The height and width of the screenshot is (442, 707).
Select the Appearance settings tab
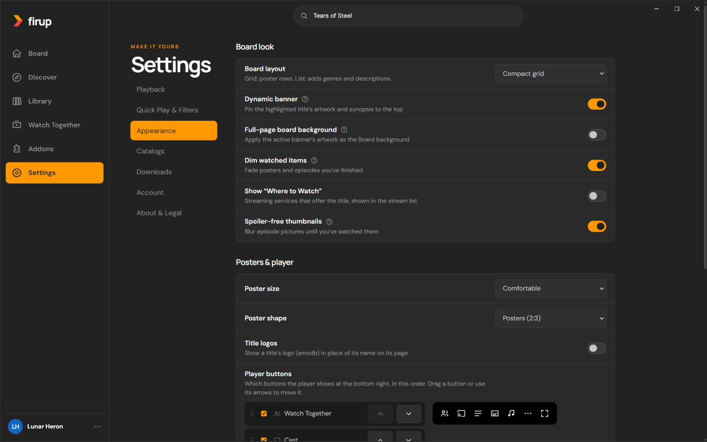pyautogui.click(x=174, y=131)
